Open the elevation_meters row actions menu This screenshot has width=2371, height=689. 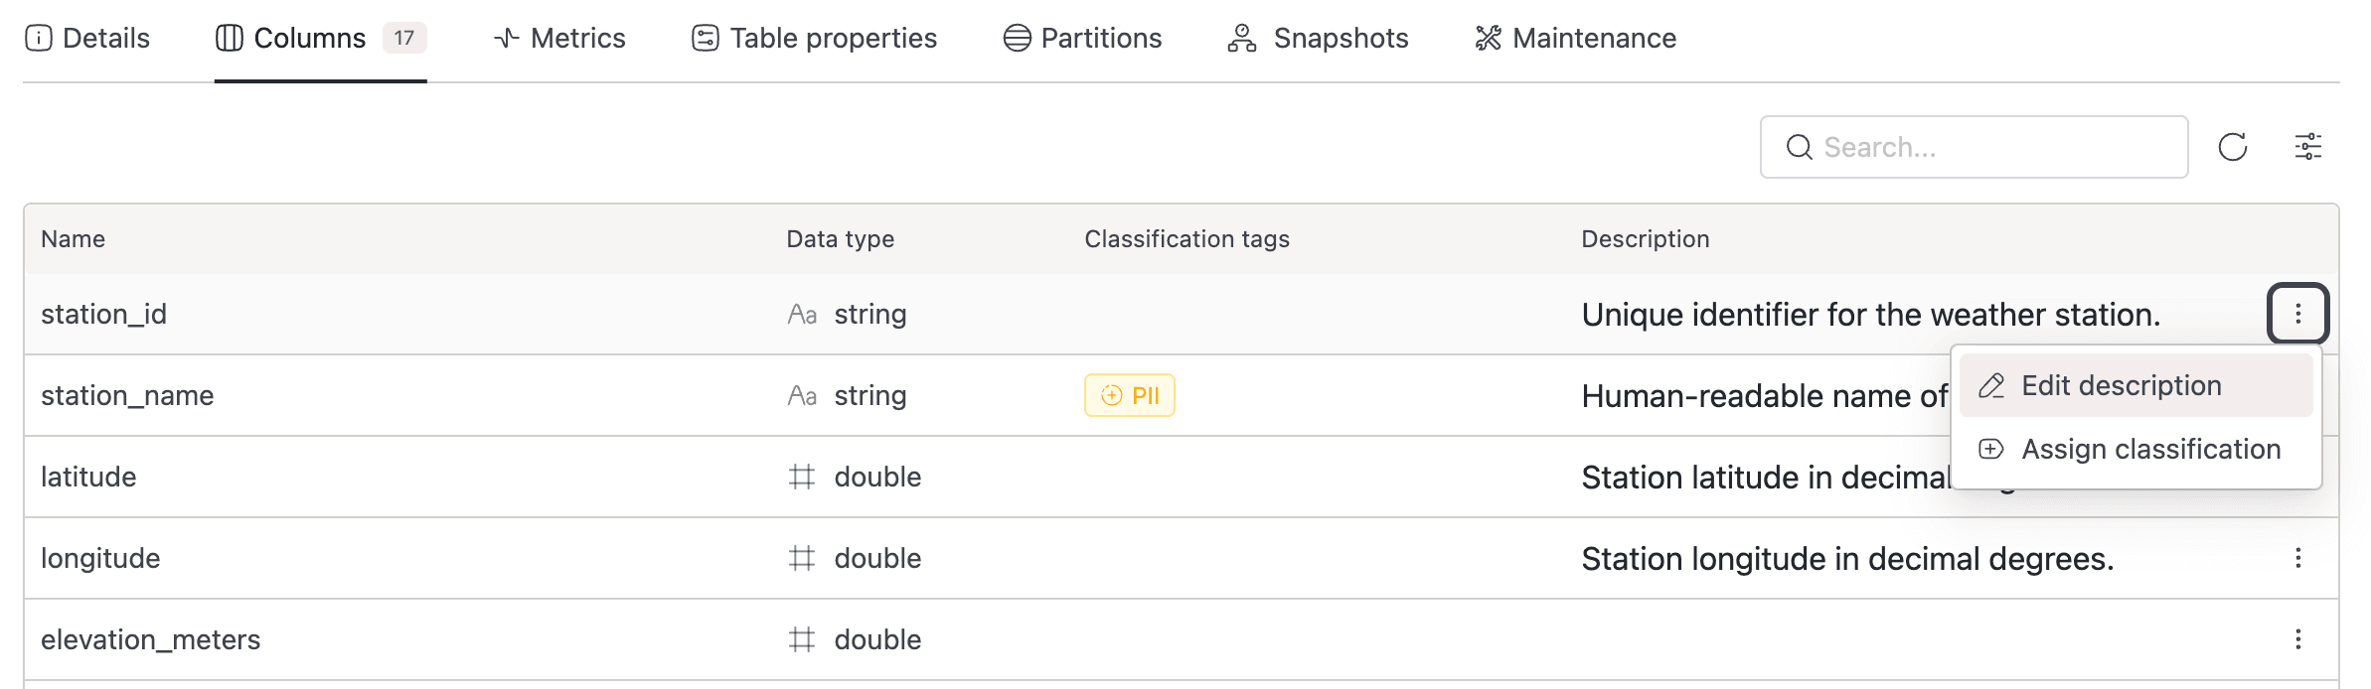click(x=2297, y=639)
